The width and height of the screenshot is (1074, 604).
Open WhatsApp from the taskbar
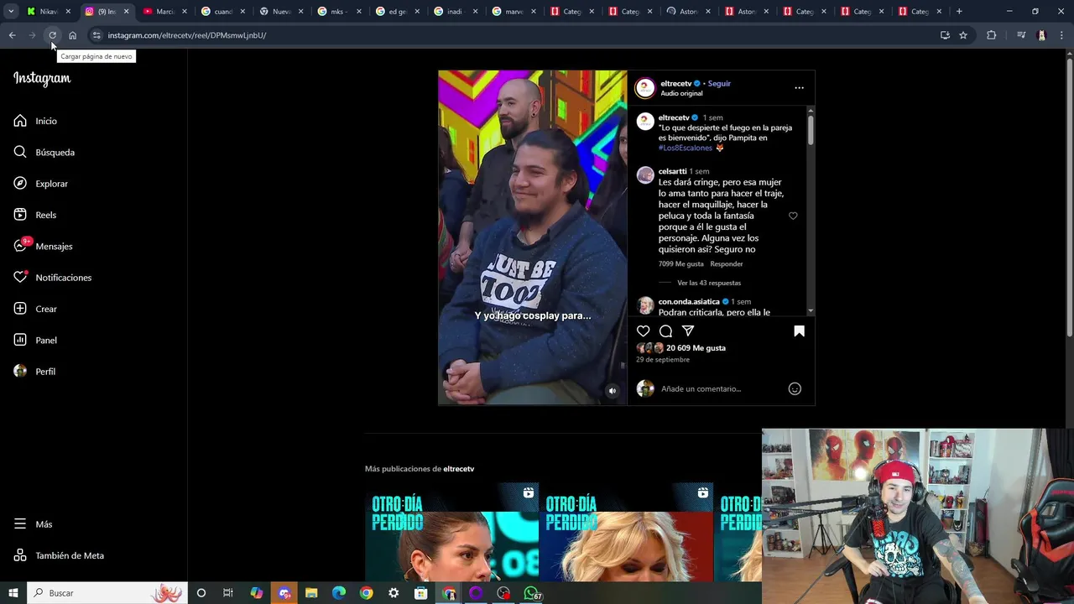[531, 593]
